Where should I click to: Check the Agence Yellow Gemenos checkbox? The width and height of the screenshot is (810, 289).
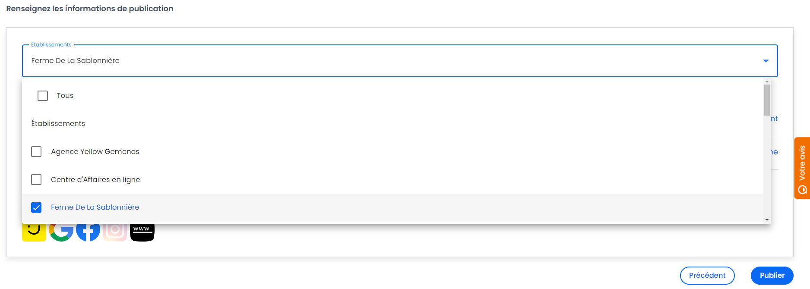pos(36,152)
